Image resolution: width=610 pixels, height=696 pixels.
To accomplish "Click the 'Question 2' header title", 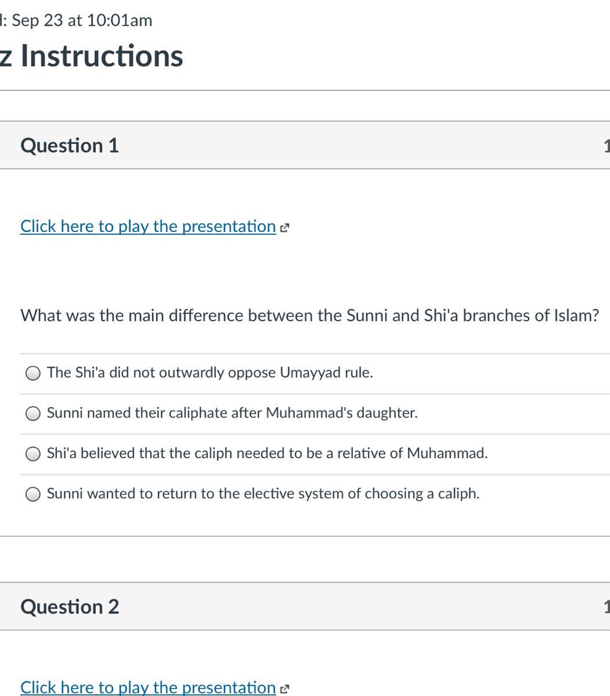I will (70, 607).
